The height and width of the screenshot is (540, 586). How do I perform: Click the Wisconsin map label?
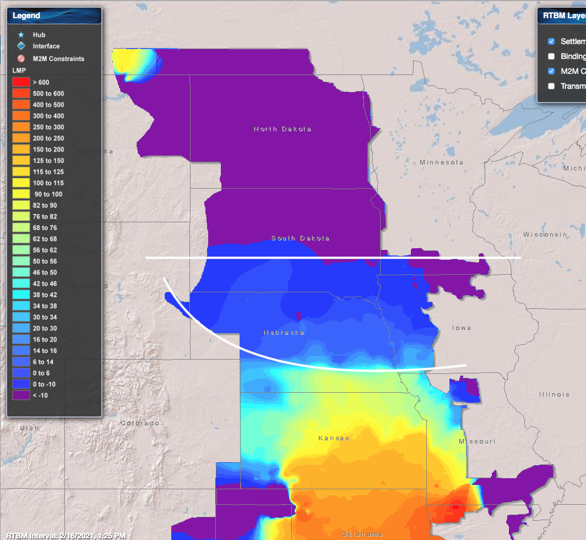(545, 234)
